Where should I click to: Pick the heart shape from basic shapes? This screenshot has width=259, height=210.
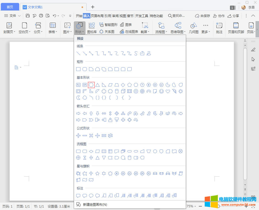coord(168,91)
